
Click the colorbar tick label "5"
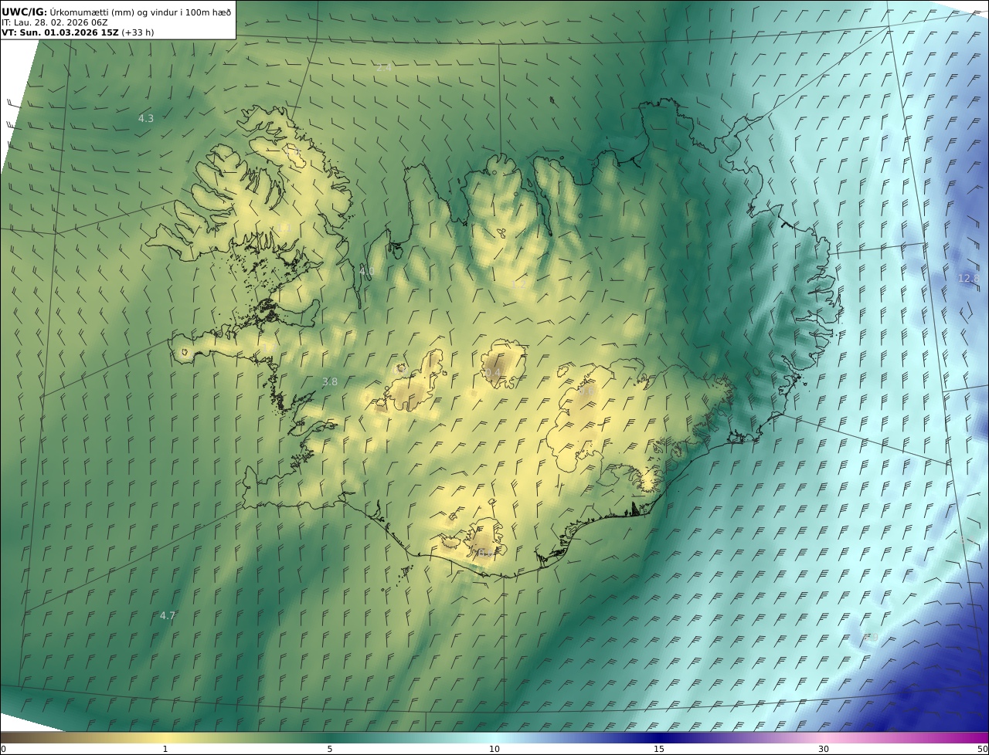(330, 749)
